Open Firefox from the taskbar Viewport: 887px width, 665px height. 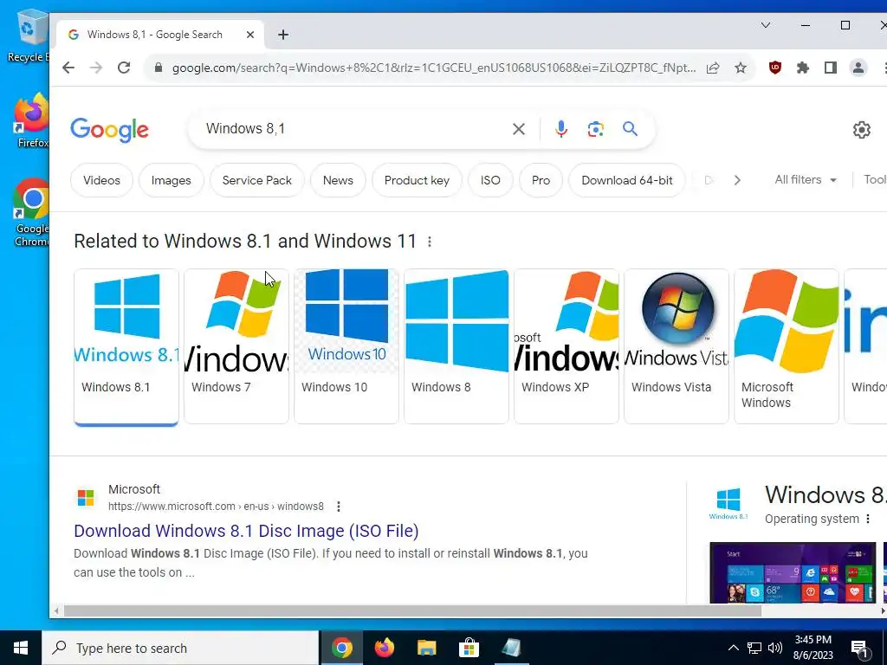385,648
